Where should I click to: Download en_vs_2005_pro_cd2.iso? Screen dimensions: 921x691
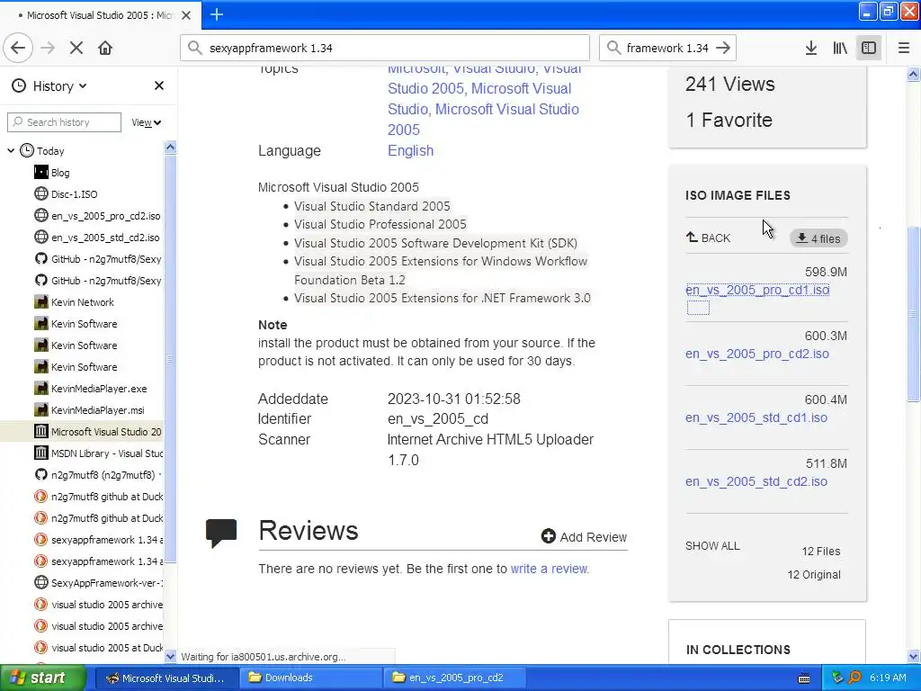[757, 354]
